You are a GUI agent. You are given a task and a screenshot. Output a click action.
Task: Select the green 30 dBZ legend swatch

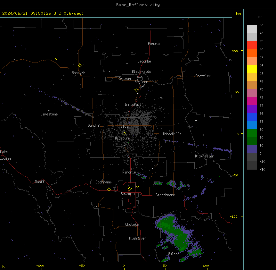252,133
